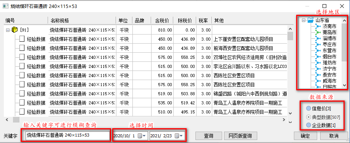
Task: Check the 锦盛四路 row checkbox
Action: point(22,94)
